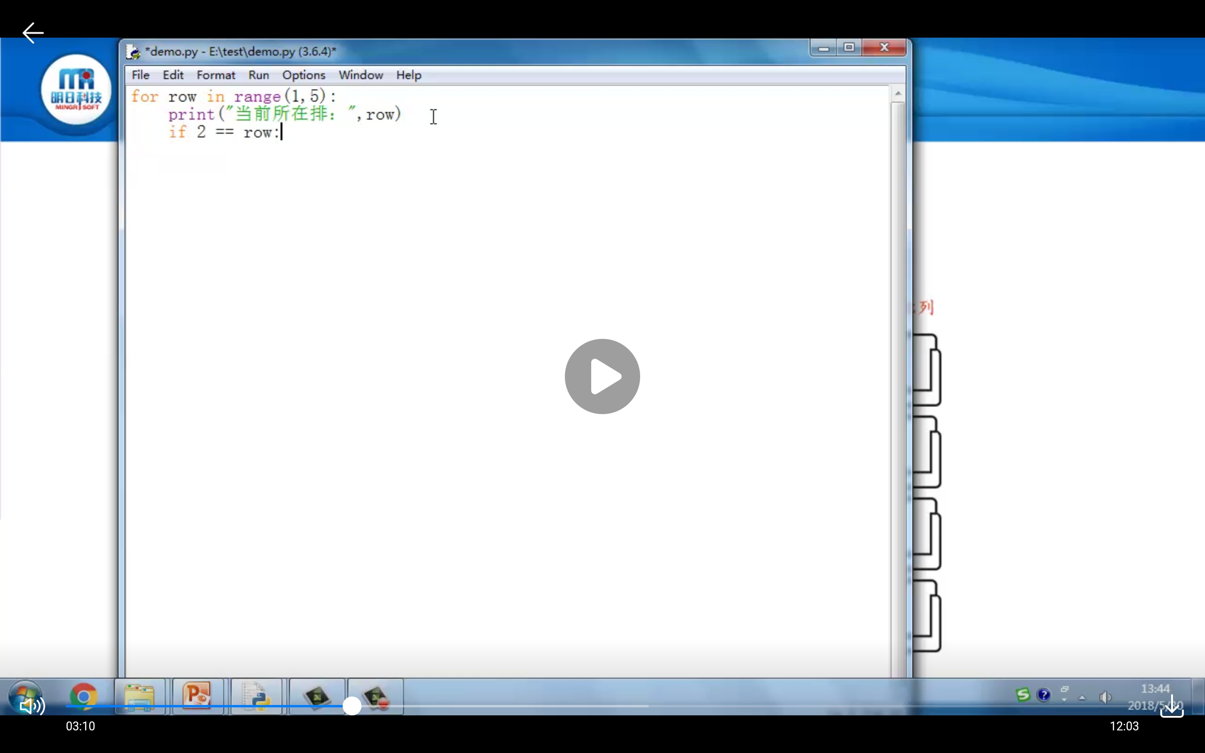The image size is (1205, 753).
Task: Click the Sogou input tray icon
Action: [1023, 695]
